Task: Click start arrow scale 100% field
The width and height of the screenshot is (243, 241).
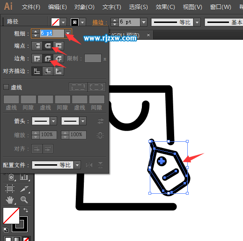Action: tap(48, 135)
